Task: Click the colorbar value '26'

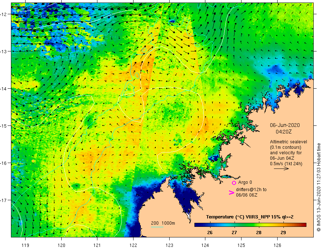Action: 210,233
